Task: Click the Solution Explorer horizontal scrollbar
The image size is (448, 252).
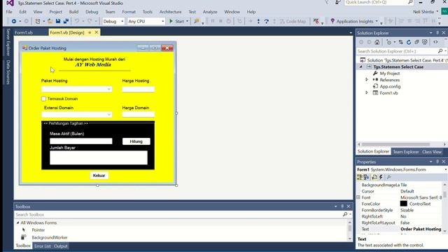Action: click(x=395, y=144)
